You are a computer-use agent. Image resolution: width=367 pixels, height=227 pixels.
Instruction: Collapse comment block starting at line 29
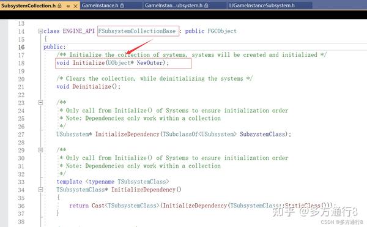tap(40, 150)
